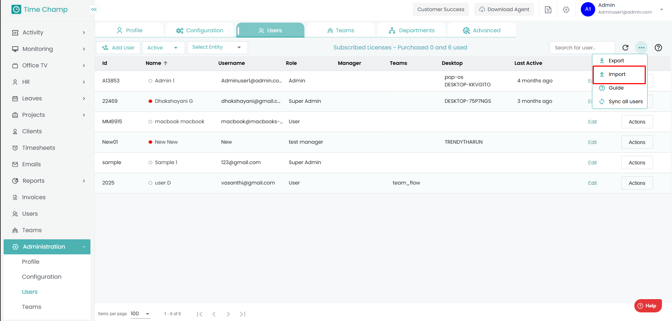The width and height of the screenshot is (672, 321).
Task: Edit the New New user
Action: click(x=592, y=142)
